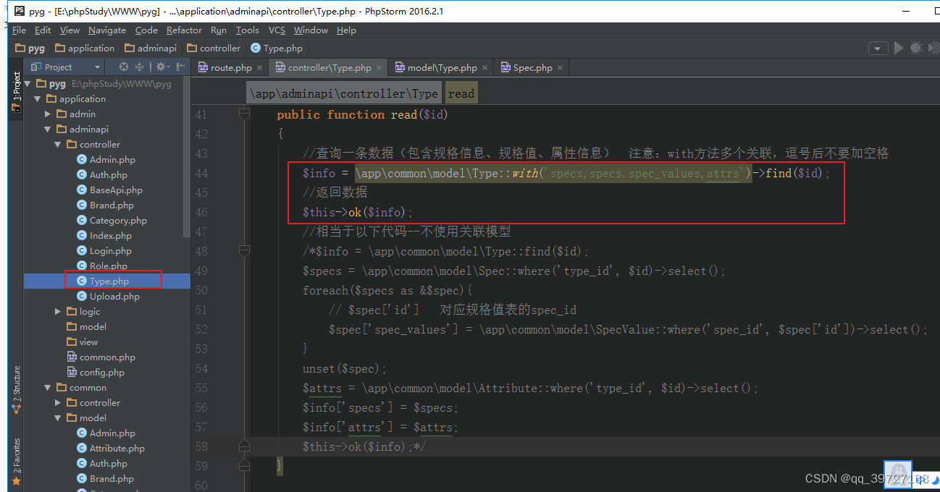Open Project panel settings gear
The height and width of the screenshot is (492, 940).
coord(161,67)
